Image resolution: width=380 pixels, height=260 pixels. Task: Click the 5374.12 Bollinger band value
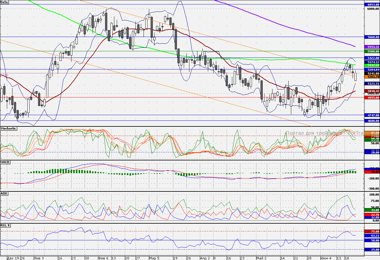pos(372,62)
